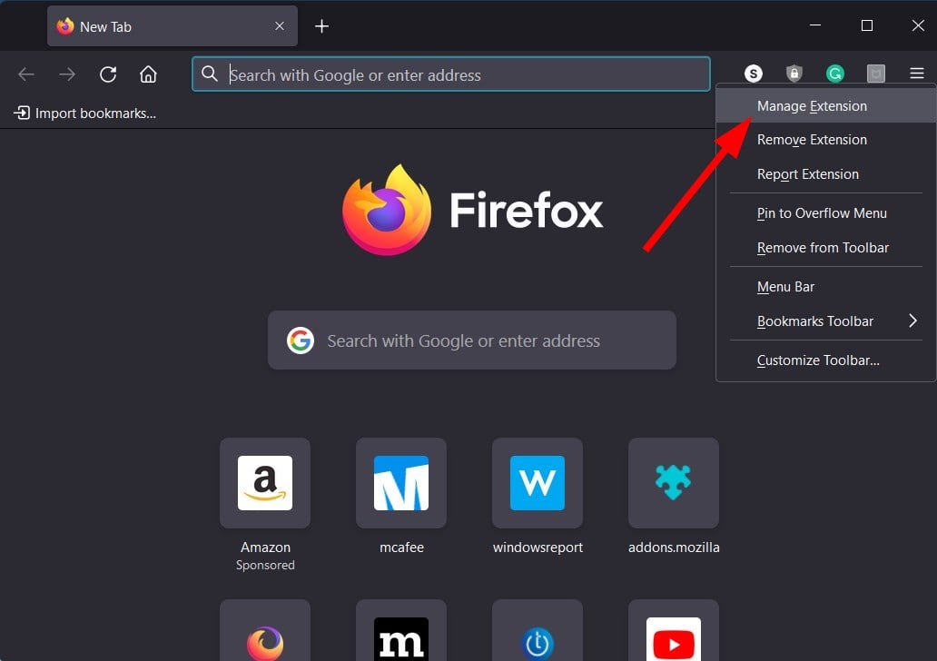Open the blue clock shortcut tile
937x661 pixels.
point(538,630)
